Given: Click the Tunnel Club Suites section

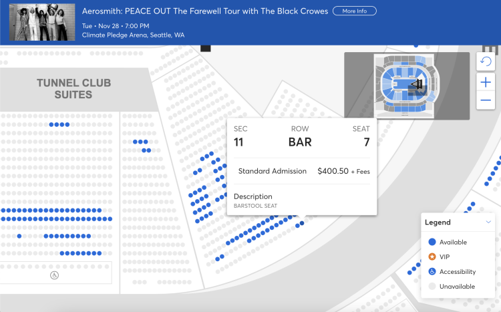Looking at the screenshot, I should (x=73, y=89).
